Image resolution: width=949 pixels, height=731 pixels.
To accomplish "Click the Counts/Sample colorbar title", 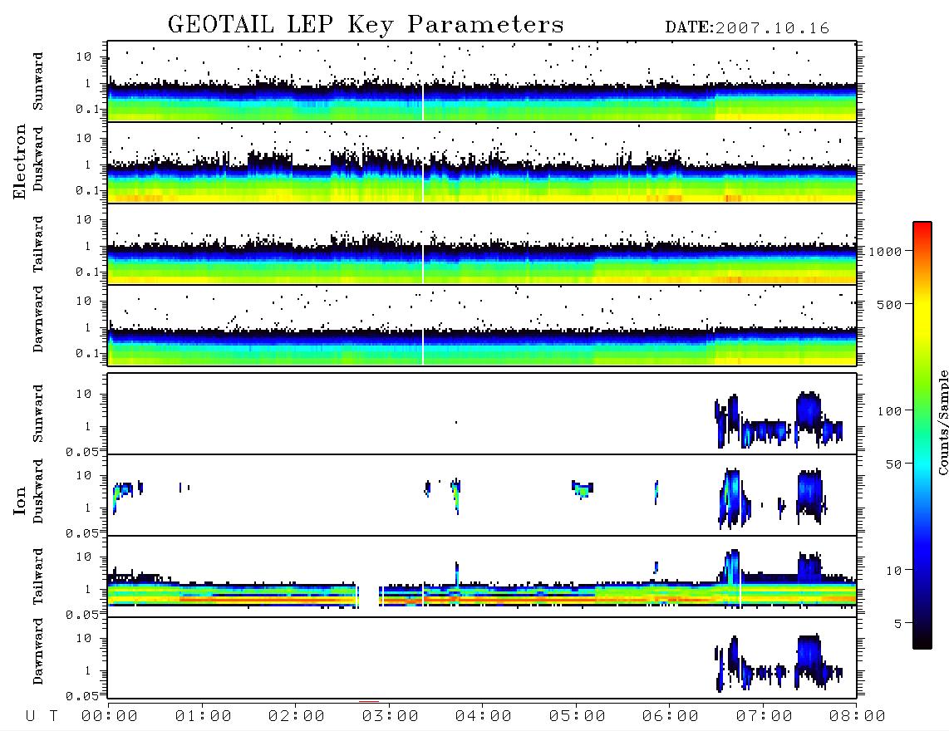I will pyautogui.click(x=942, y=422).
